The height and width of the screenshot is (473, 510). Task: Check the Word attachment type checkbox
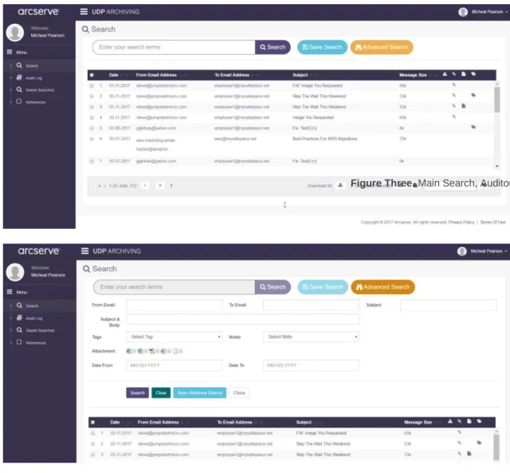tap(134, 351)
